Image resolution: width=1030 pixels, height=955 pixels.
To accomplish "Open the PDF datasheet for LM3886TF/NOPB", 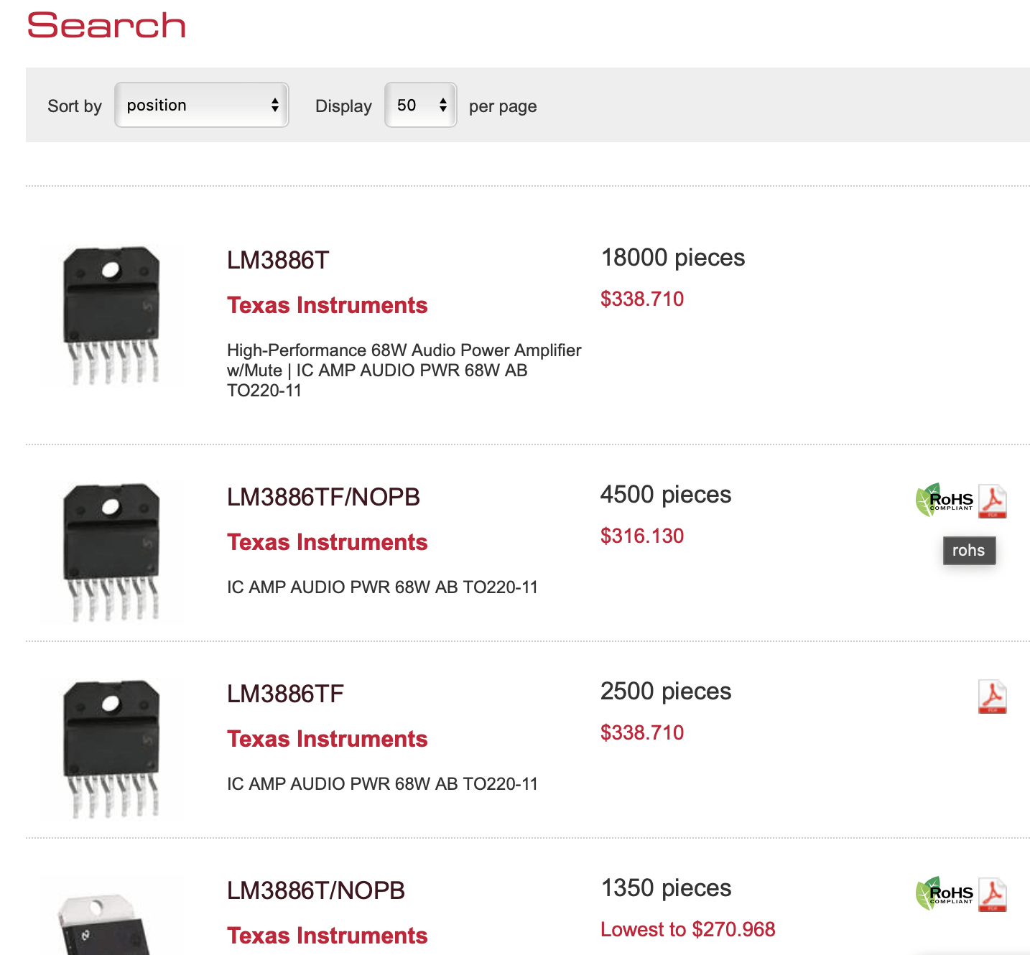I will click(993, 501).
